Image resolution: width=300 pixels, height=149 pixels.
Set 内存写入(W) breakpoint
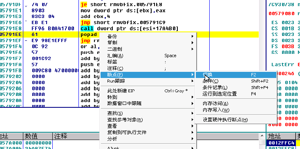[236, 110]
